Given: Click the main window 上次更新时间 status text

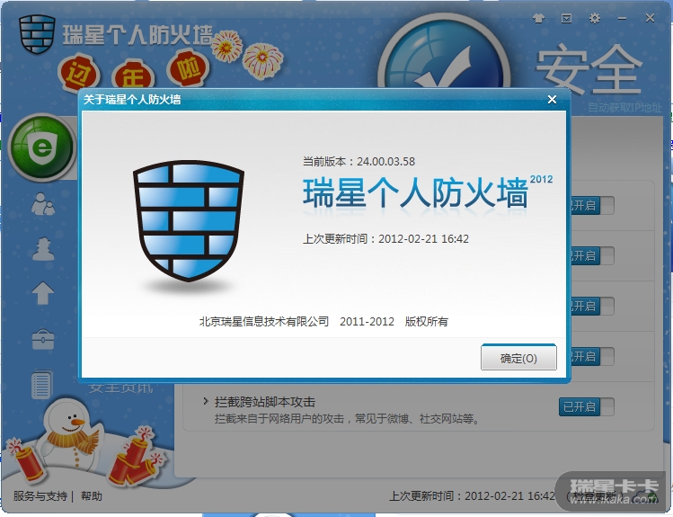Looking at the screenshot, I should coord(472,496).
